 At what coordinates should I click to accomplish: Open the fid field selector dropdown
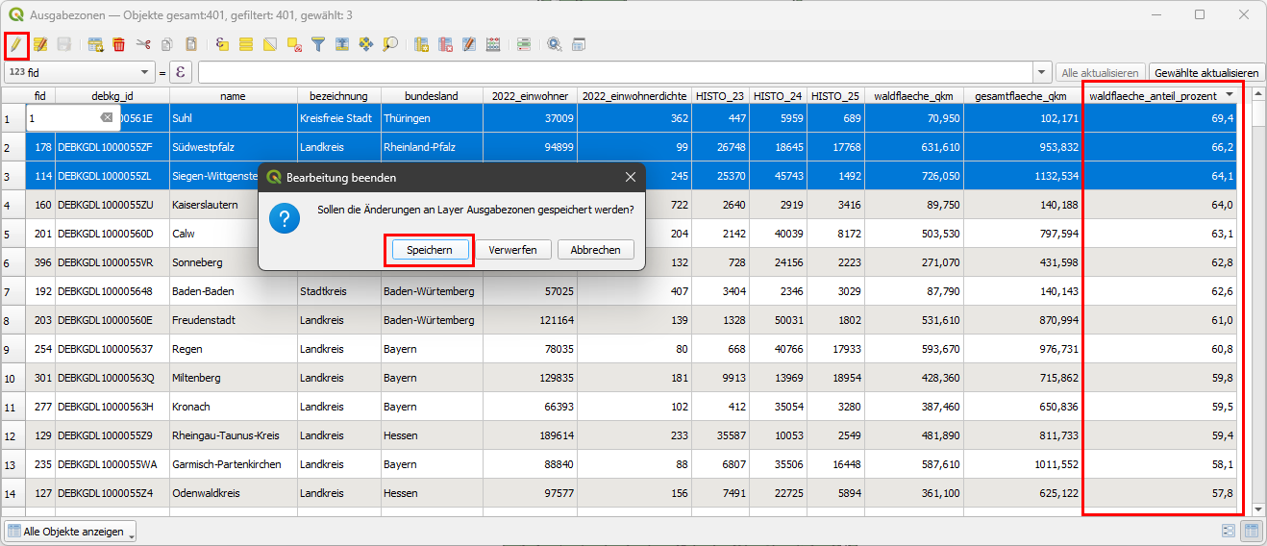[145, 73]
